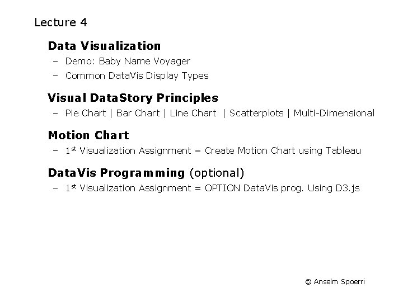The height and width of the screenshot is (302, 403).
Task: Click the word "OPTION" in last bullet
Action: click(x=223, y=188)
